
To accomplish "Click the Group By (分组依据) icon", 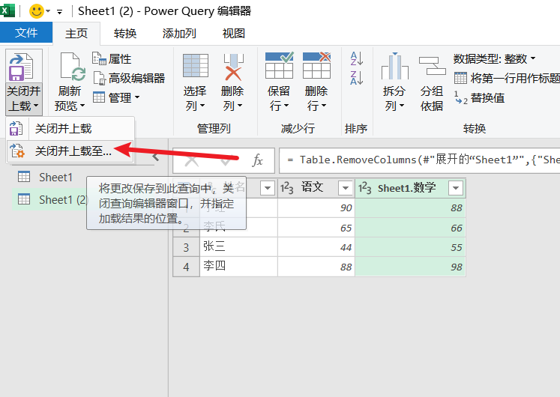I will pyautogui.click(x=432, y=67).
